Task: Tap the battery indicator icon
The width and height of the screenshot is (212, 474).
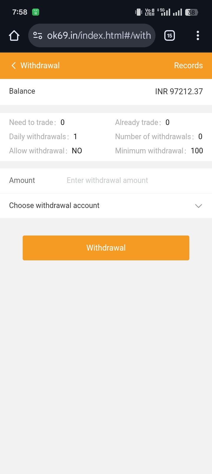Action: pyautogui.click(x=192, y=12)
